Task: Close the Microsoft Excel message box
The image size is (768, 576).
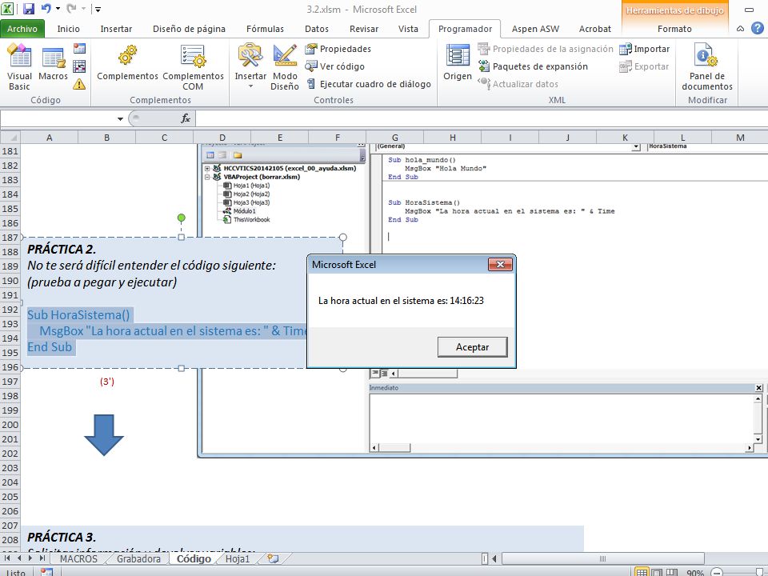Action: tap(500, 265)
